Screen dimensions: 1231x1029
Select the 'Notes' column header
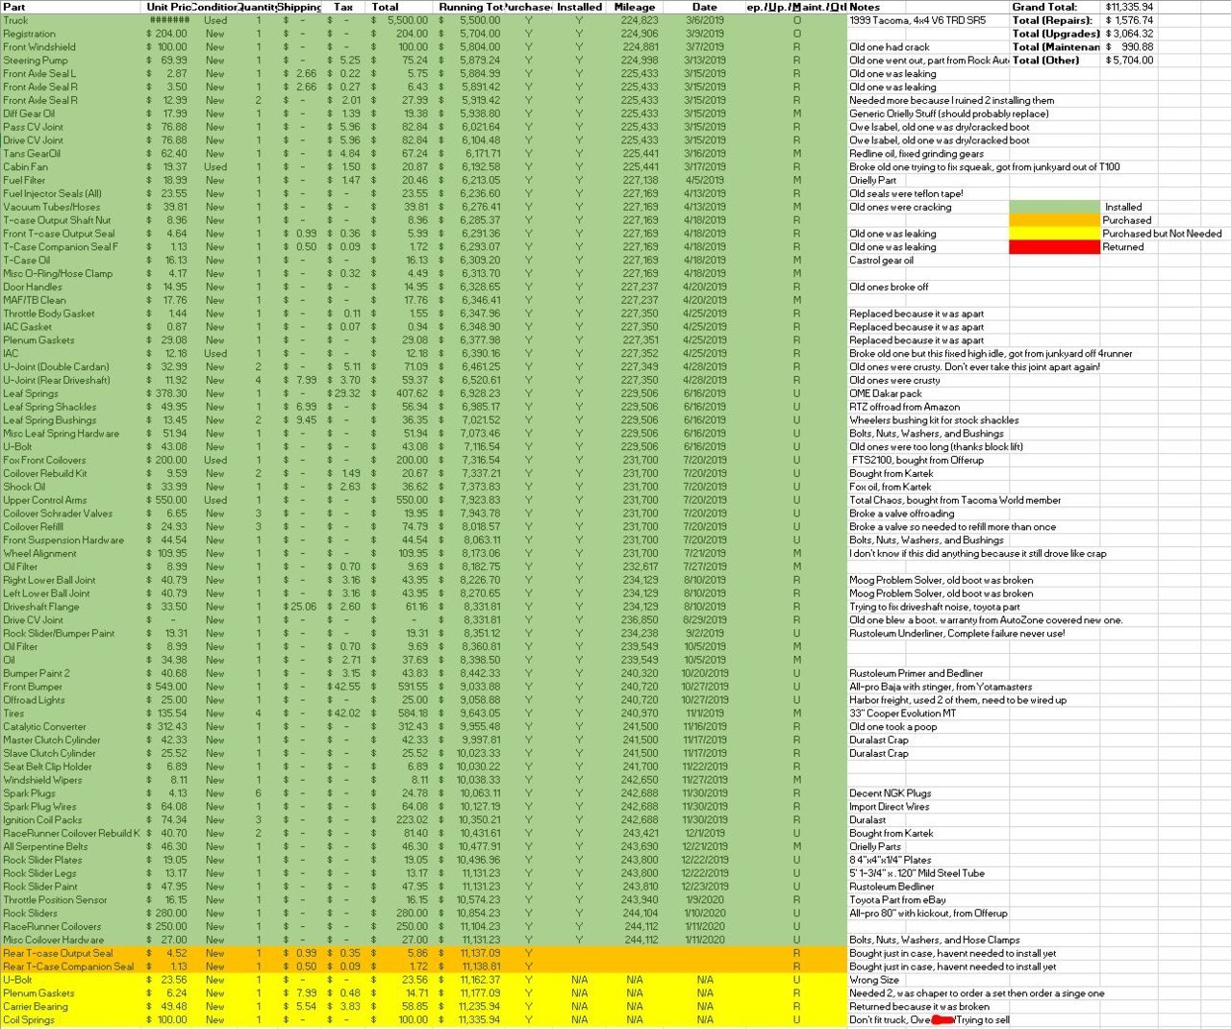pos(928,7)
